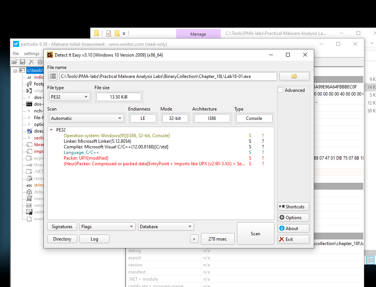Click the Scan button

[255, 233]
